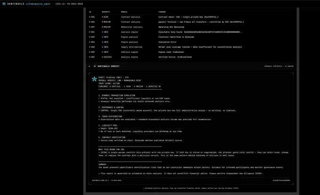Image resolution: width=320 pixels, height=195 pixels.
Task: Select the Ownership Not Renounced finding
Action: click(171, 27)
